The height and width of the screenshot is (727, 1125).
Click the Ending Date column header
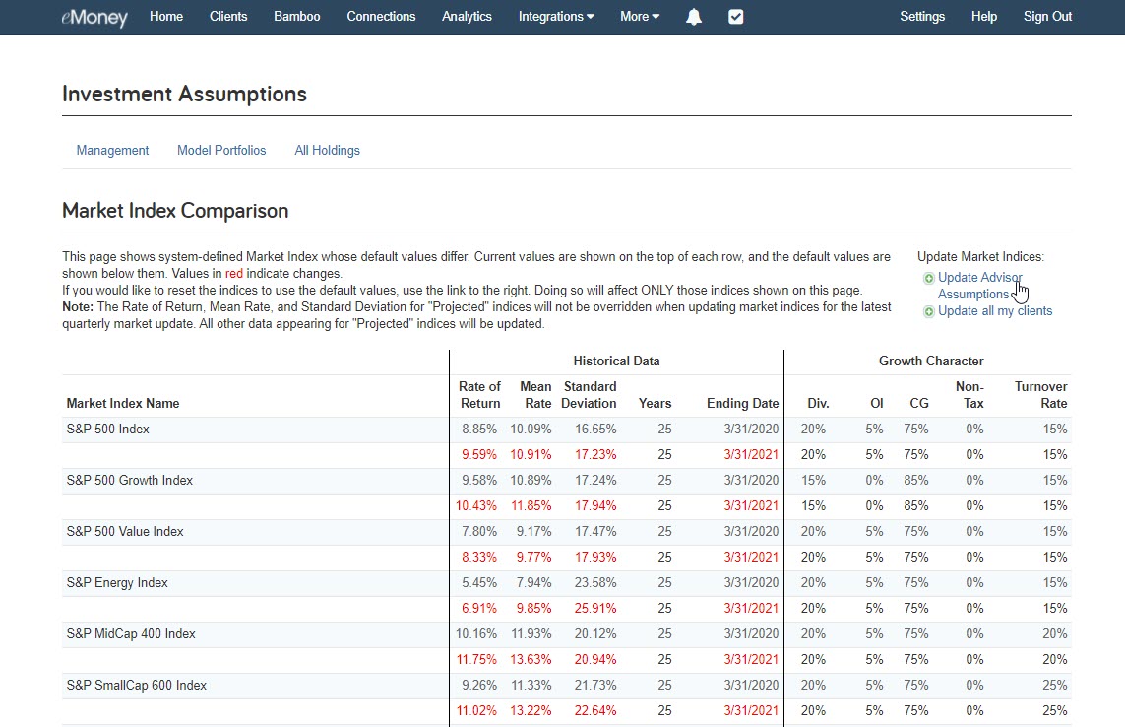(742, 404)
